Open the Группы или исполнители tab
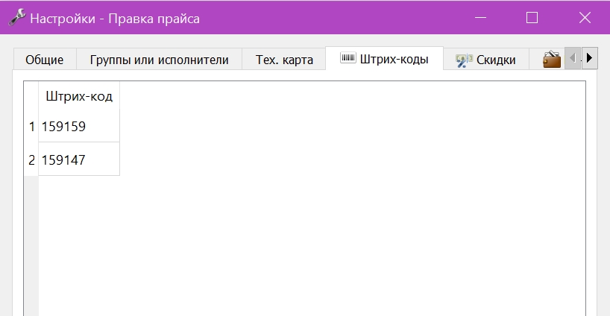This screenshot has height=316, width=610. tap(159, 60)
